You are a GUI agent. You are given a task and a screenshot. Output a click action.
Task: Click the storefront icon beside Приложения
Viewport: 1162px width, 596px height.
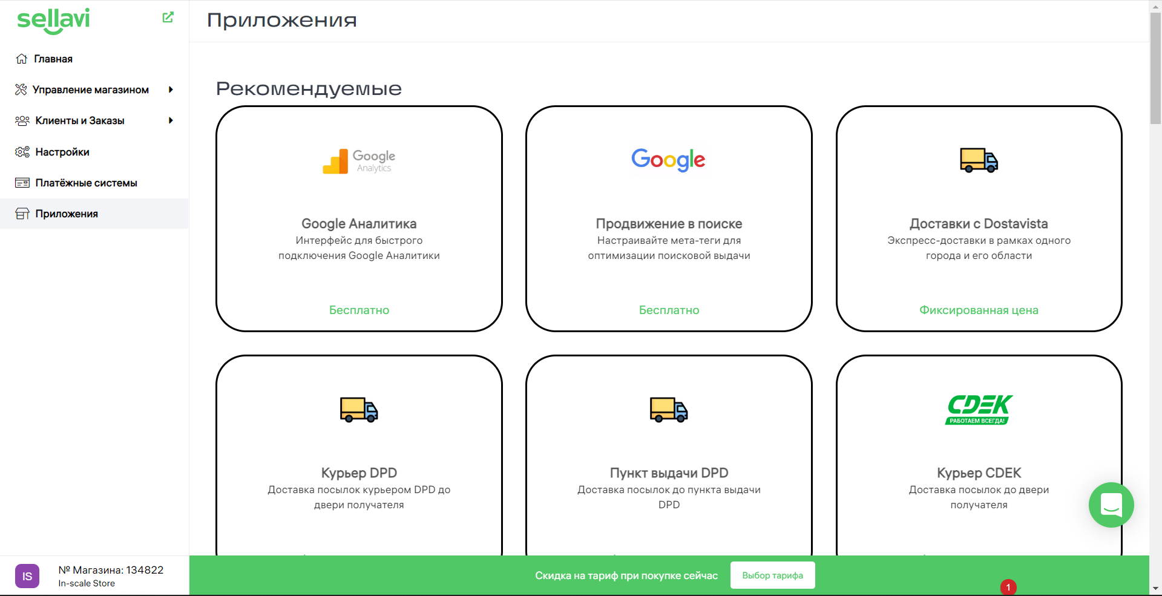pyautogui.click(x=22, y=214)
